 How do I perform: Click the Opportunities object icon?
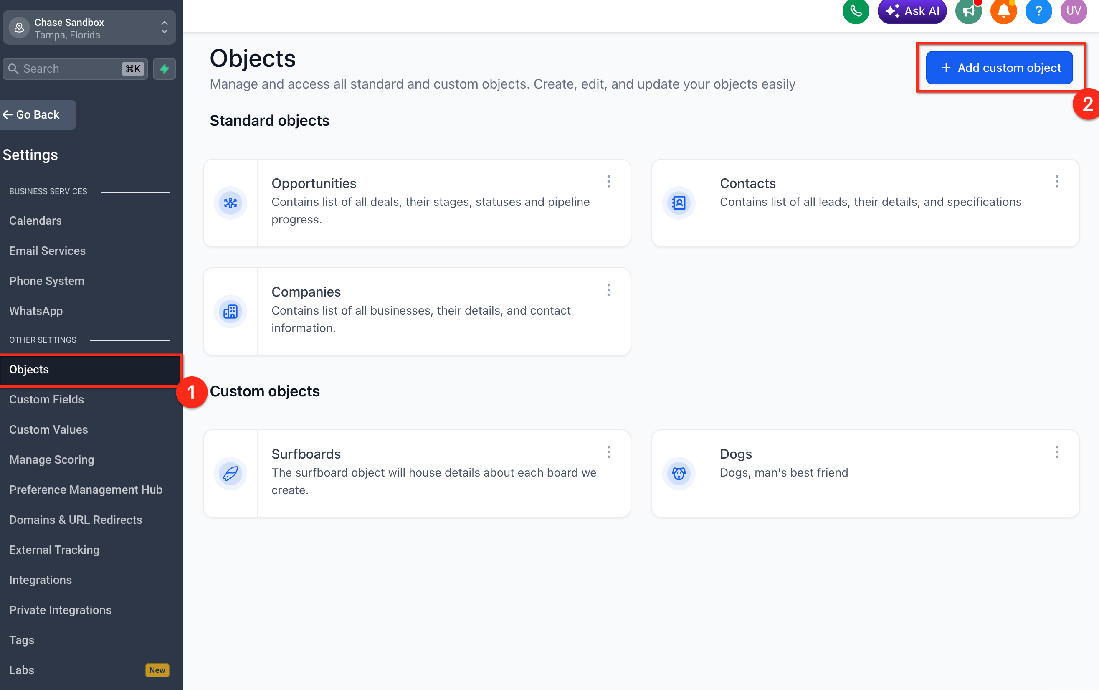(x=230, y=203)
